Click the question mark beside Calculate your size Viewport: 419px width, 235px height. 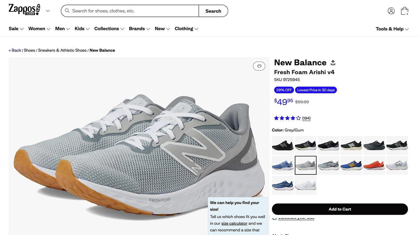click(x=274, y=217)
